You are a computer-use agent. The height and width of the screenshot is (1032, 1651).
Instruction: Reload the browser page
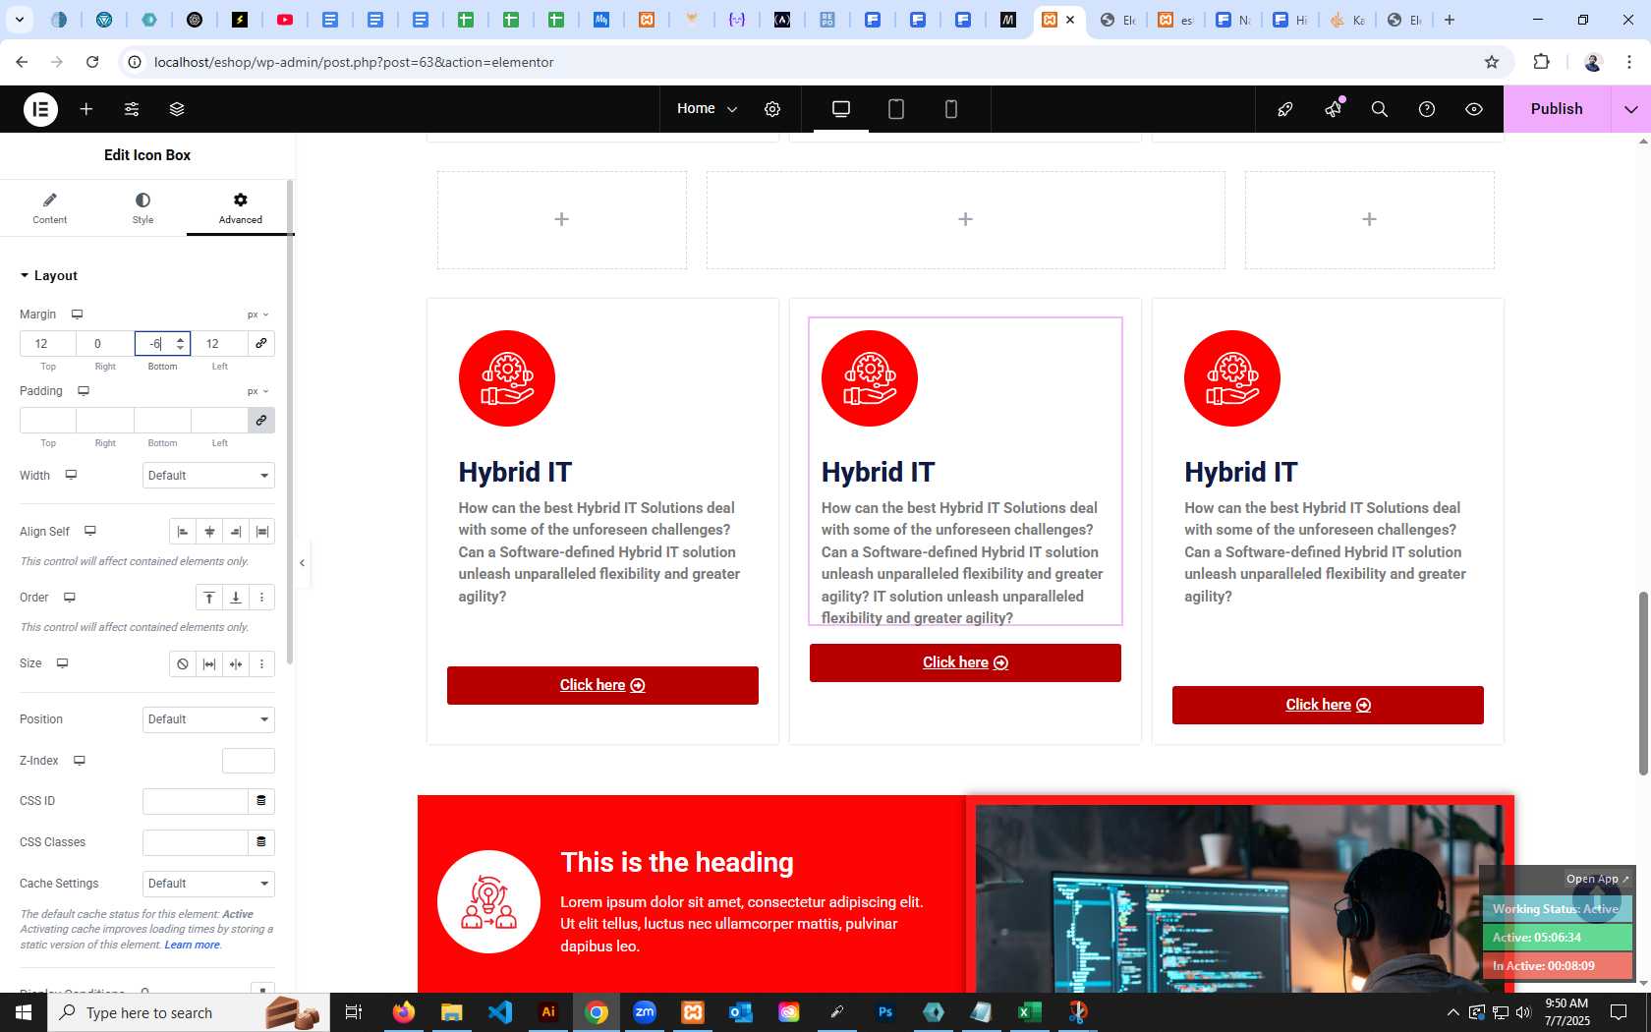[92, 62]
